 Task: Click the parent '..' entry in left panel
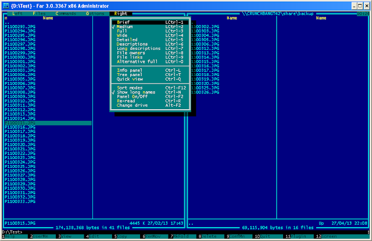[x=7, y=22]
